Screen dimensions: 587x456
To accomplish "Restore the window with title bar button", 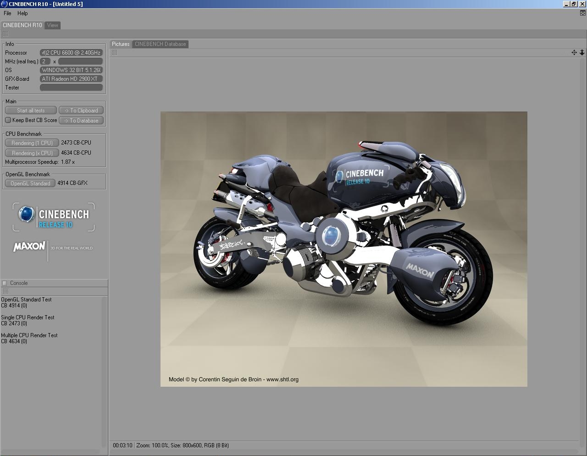I will (574, 4).
